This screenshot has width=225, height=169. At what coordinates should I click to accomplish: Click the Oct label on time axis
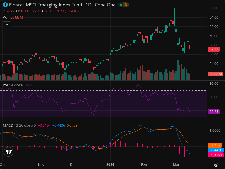tap(3, 165)
